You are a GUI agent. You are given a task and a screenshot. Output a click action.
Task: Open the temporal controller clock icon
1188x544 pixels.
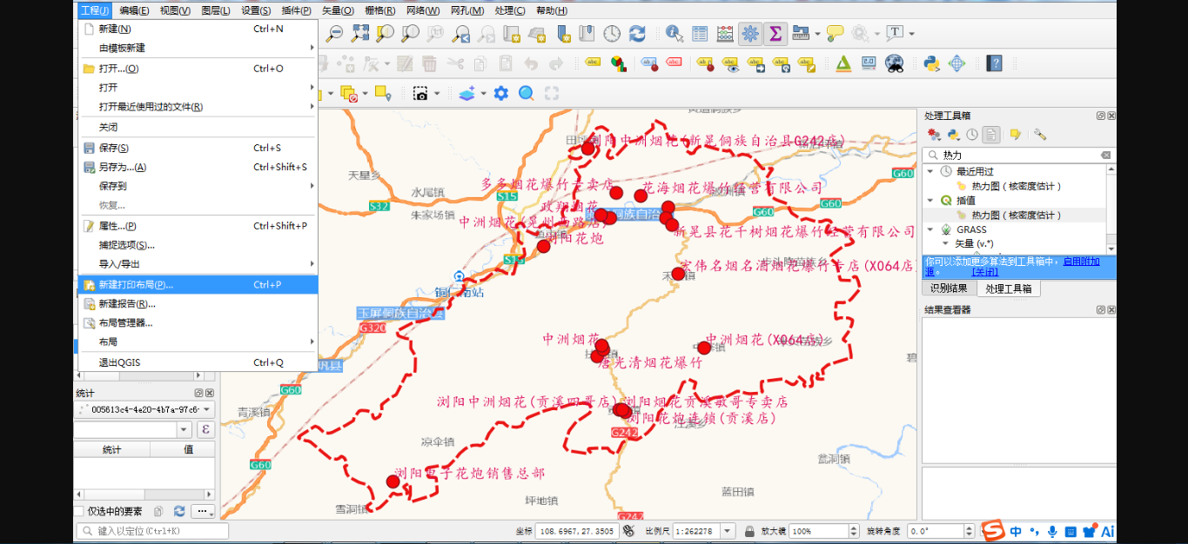[x=613, y=34]
